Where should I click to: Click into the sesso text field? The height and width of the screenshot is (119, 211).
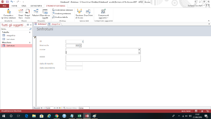click(x=103, y=58)
